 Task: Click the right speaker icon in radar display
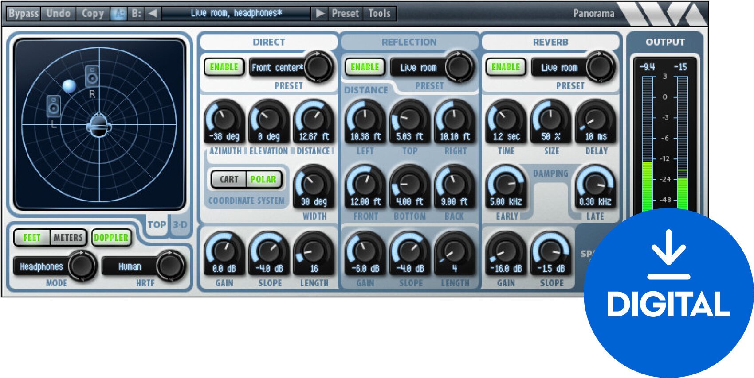click(x=92, y=76)
